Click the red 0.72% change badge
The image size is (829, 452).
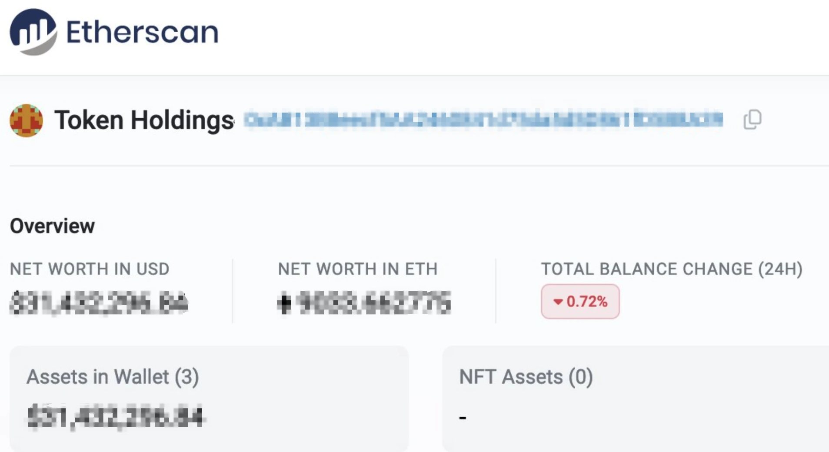pos(580,301)
